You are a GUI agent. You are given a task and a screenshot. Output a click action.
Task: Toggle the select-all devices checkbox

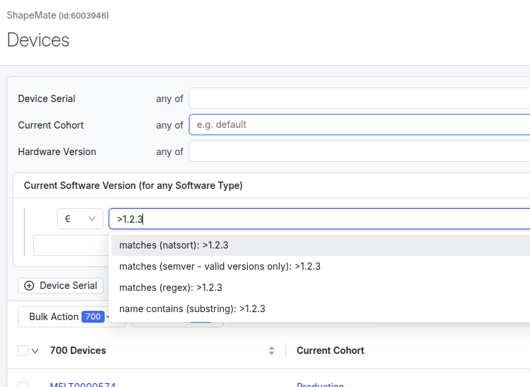tap(23, 351)
